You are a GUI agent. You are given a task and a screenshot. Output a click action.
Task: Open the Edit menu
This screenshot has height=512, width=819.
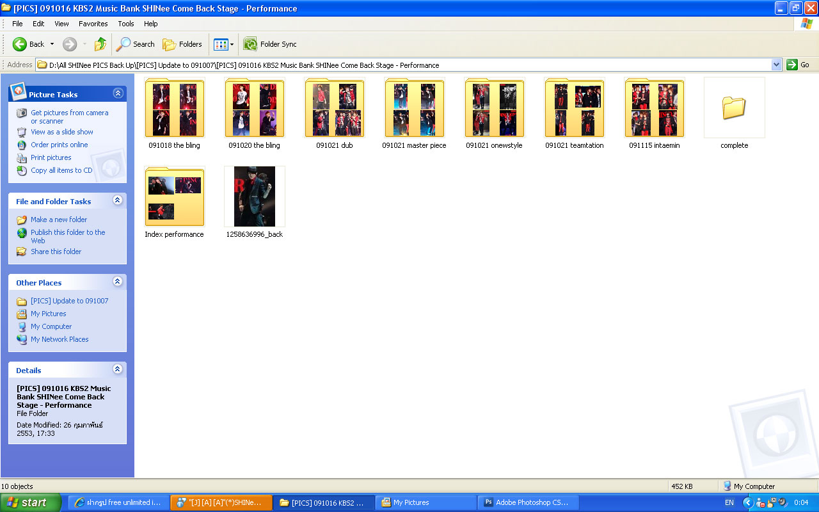pos(38,24)
